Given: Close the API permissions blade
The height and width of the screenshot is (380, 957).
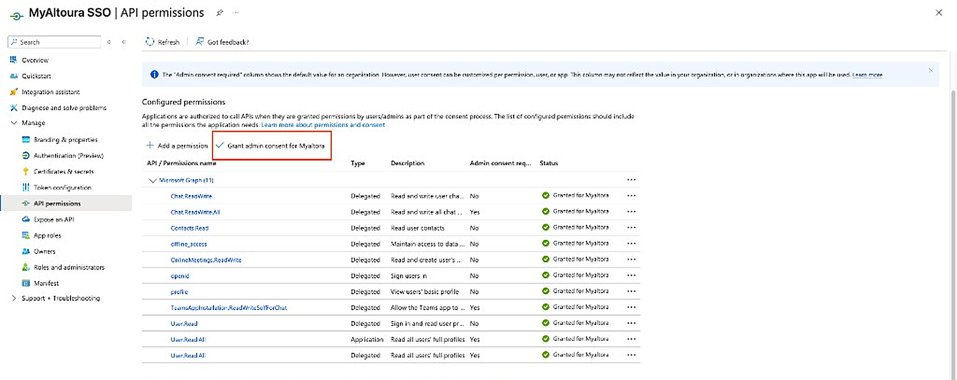Looking at the screenshot, I should [939, 13].
